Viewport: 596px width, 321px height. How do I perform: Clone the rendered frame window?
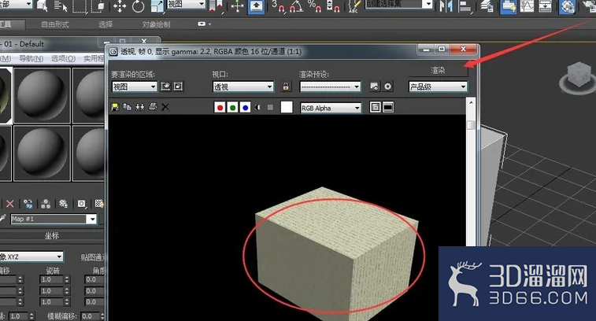tap(140, 107)
